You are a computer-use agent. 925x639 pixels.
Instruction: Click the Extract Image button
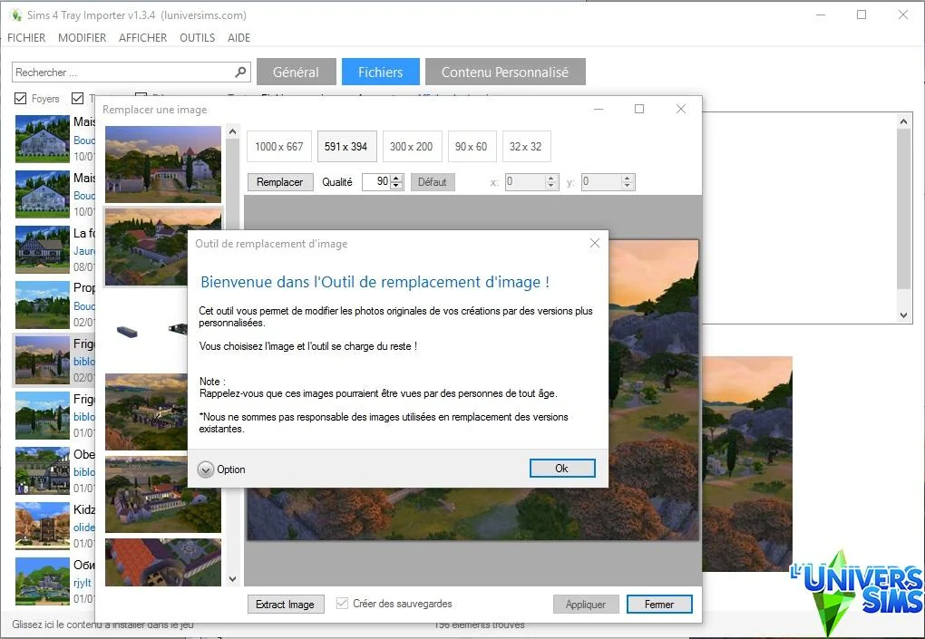click(x=286, y=605)
